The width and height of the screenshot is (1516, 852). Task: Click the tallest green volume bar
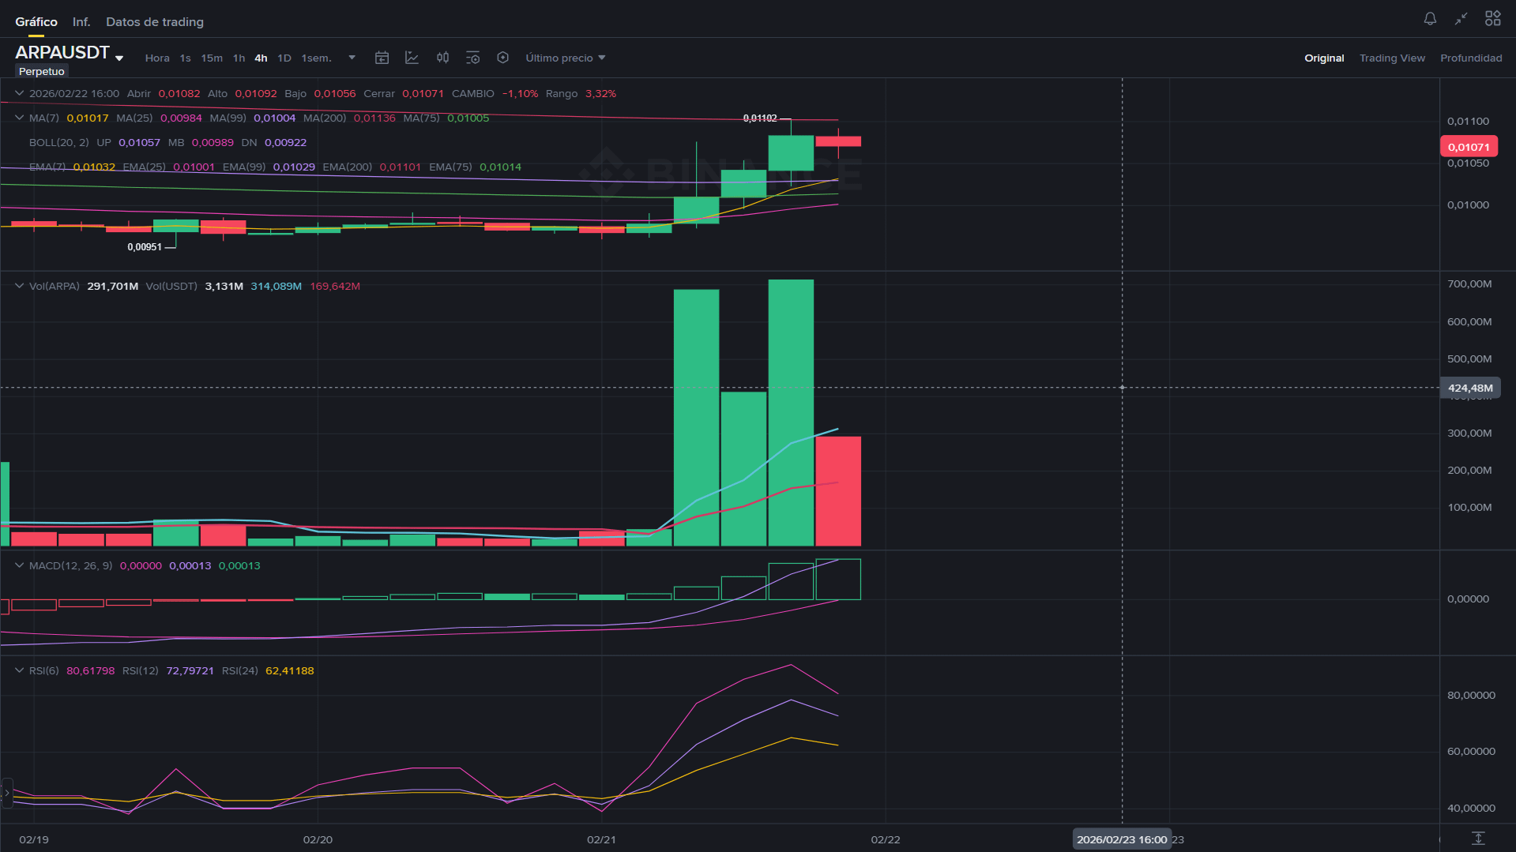(791, 412)
